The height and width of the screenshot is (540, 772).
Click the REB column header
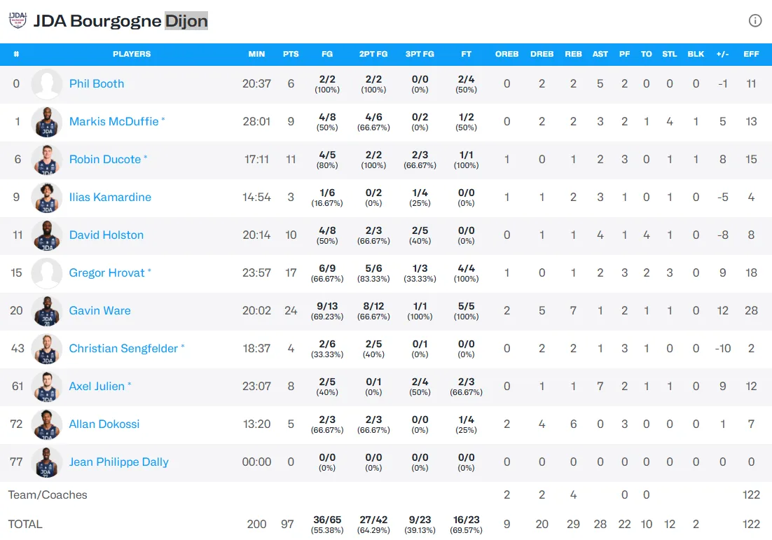(573, 54)
